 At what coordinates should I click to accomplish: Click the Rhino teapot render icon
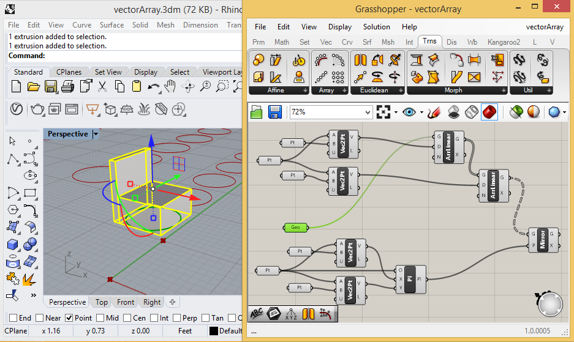pyautogui.click(x=37, y=109)
